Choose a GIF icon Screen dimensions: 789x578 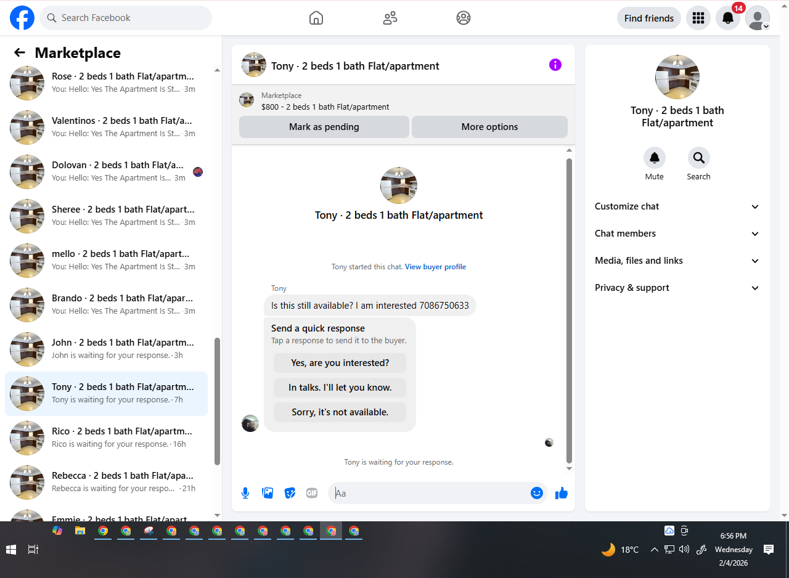coord(312,493)
